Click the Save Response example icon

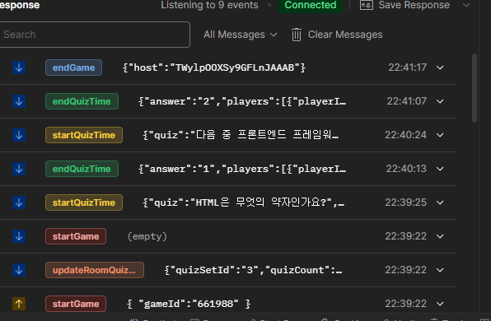(x=366, y=5)
